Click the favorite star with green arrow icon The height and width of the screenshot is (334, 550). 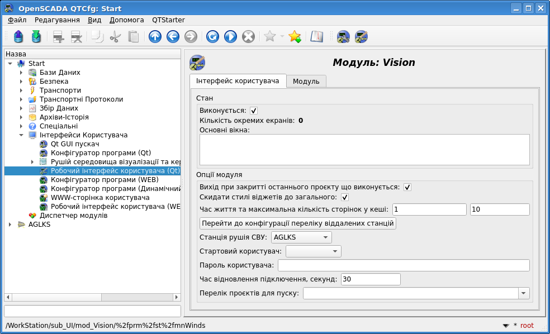coord(295,37)
